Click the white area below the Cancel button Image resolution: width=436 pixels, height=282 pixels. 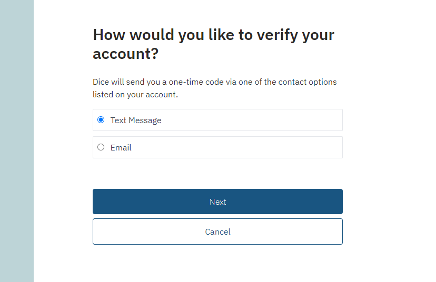[x=217, y=263]
